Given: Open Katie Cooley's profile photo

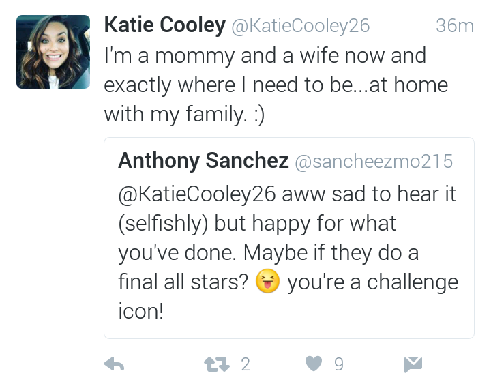Looking at the screenshot, I should pos(53,52).
